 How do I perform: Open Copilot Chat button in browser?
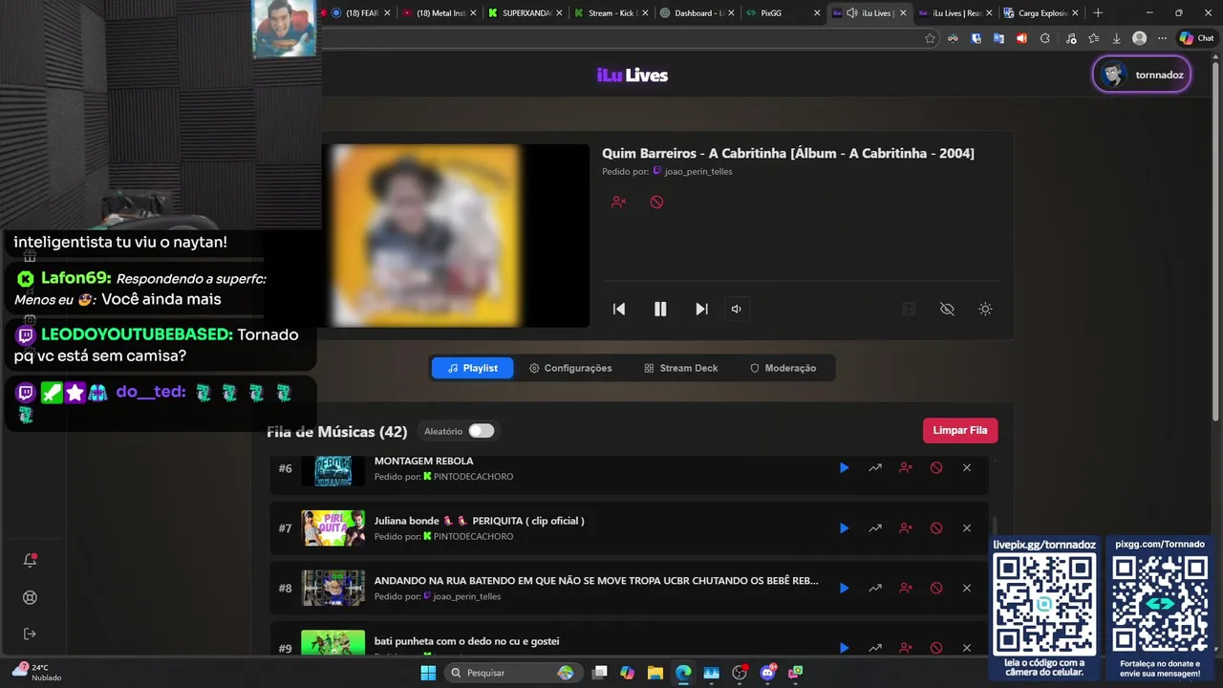(1196, 38)
